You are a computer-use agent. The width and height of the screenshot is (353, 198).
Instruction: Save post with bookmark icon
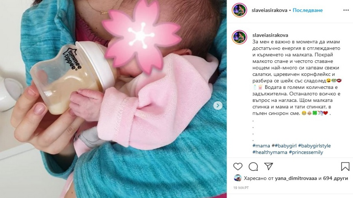[345, 167]
